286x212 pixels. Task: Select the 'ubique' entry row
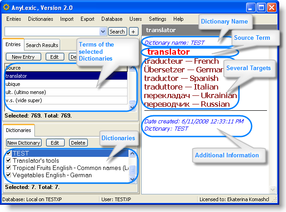pos(66,84)
